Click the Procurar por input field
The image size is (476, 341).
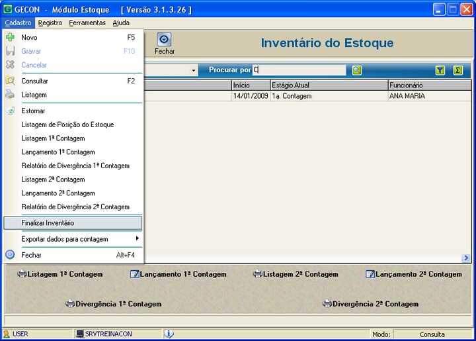tap(299, 70)
